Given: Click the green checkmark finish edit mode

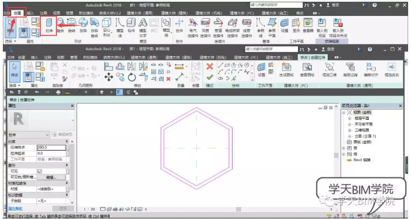Looking at the screenshot, I should (210, 78).
